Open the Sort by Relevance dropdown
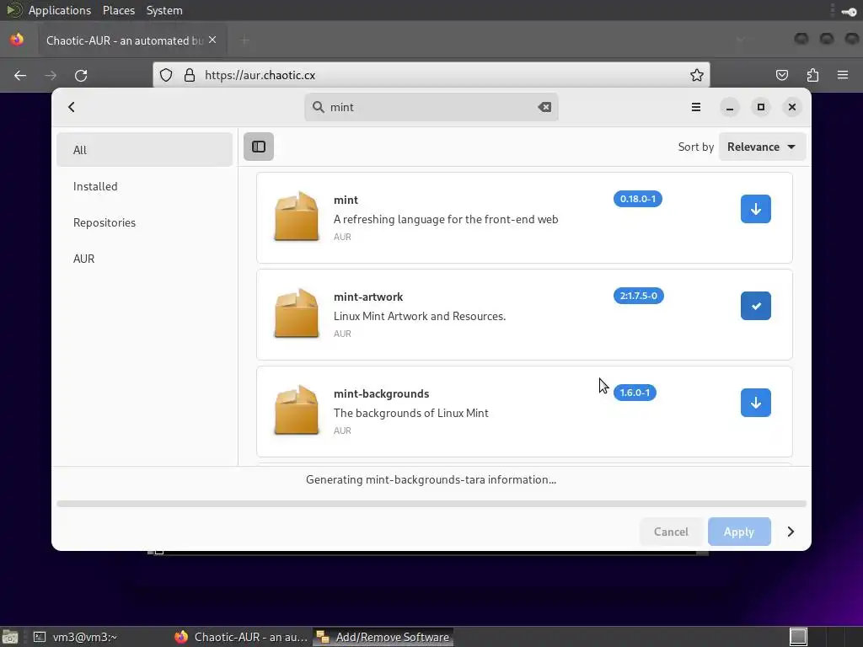Screen dimensions: 863x647 click(762, 147)
